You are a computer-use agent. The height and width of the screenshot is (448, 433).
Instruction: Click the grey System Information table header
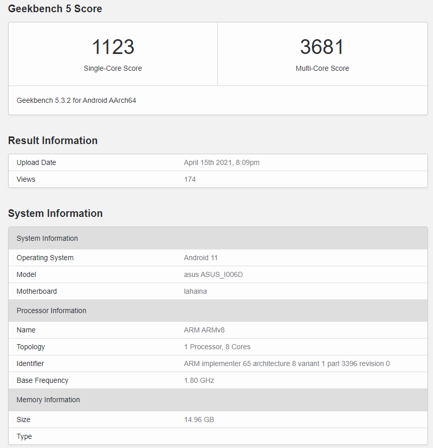[47, 238]
